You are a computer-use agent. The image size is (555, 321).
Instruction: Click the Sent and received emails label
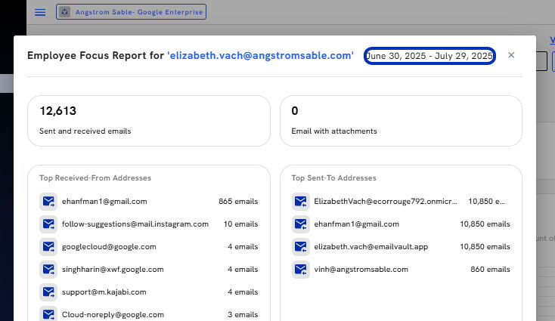click(85, 131)
